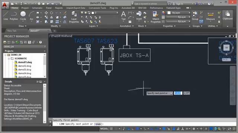The height and width of the screenshot is (133, 238).
Task: Open the Home ribbon tab
Action: (x=15, y=8)
